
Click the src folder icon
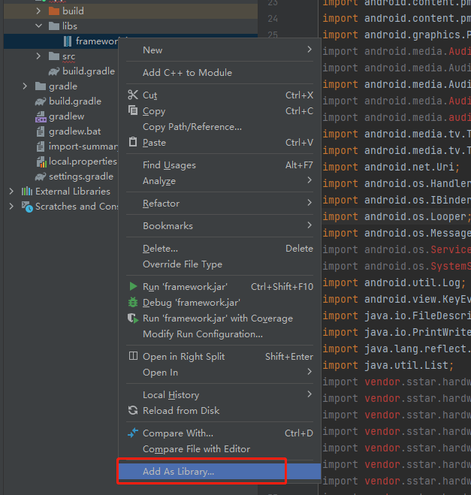pyautogui.click(x=54, y=56)
